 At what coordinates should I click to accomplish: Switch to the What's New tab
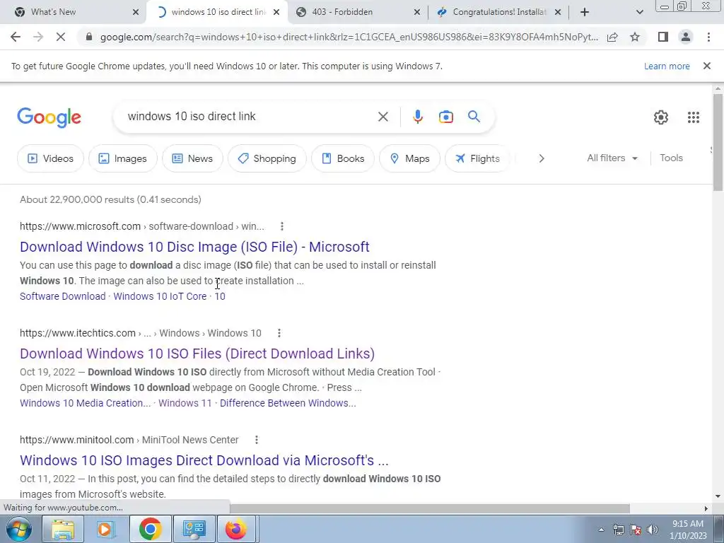click(71, 12)
